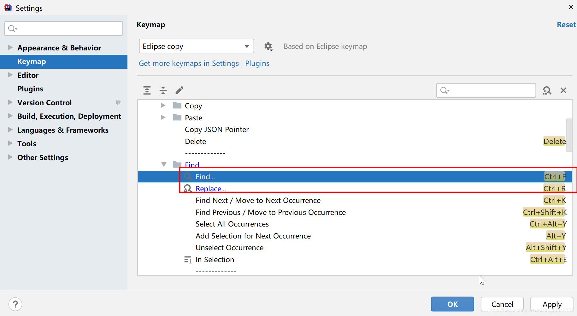577x316 pixels.
Task: Click the Find folder icon
Action: point(177,164)
